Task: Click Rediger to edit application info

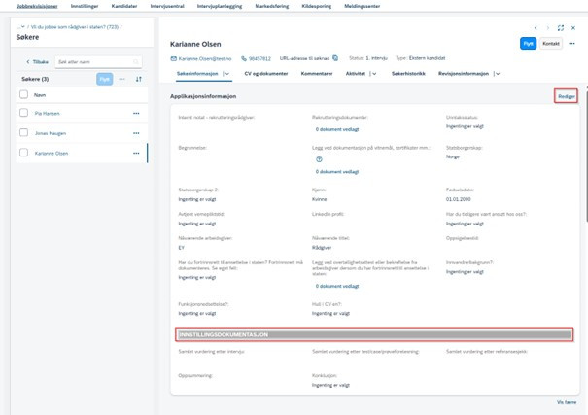Action: [567, 96]
